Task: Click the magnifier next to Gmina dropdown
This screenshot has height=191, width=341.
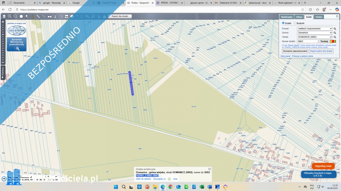Action: (x=335, y=33)
